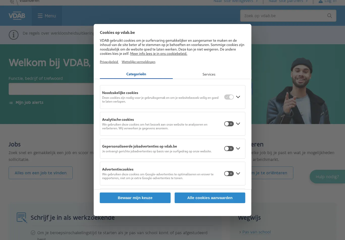This screenshot has height=240, width=345.
Task: Switch to the Services tab
Action: (x=209, y=74)
